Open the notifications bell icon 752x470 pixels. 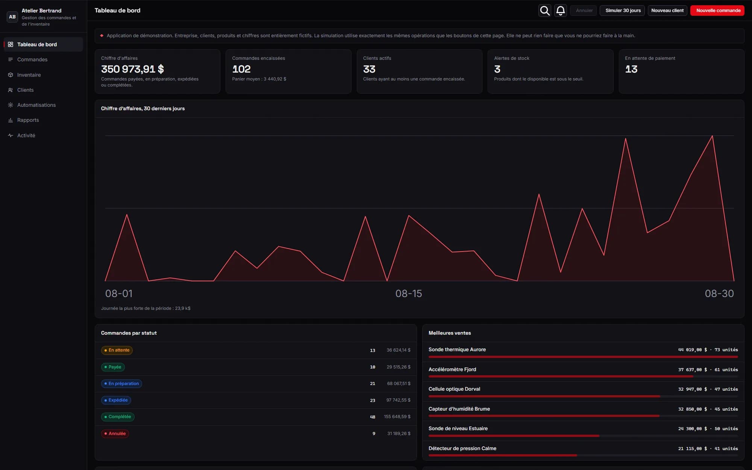tap(560, 11)
